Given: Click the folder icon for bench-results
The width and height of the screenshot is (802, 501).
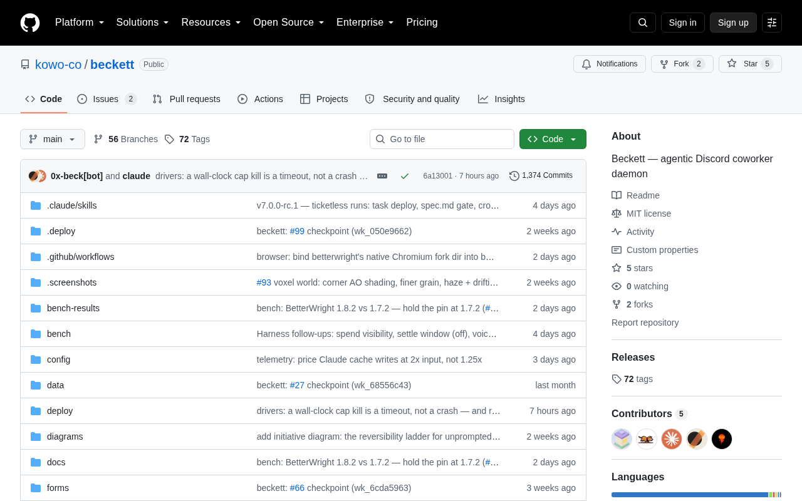Looking at the screenshot, I should coord(36,308).
